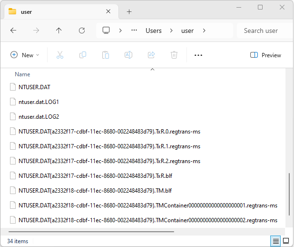Sort files by Name column header

click(x=22, y=74)
